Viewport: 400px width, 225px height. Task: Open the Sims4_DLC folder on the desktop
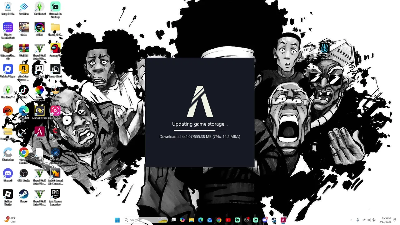click(55, 29)
